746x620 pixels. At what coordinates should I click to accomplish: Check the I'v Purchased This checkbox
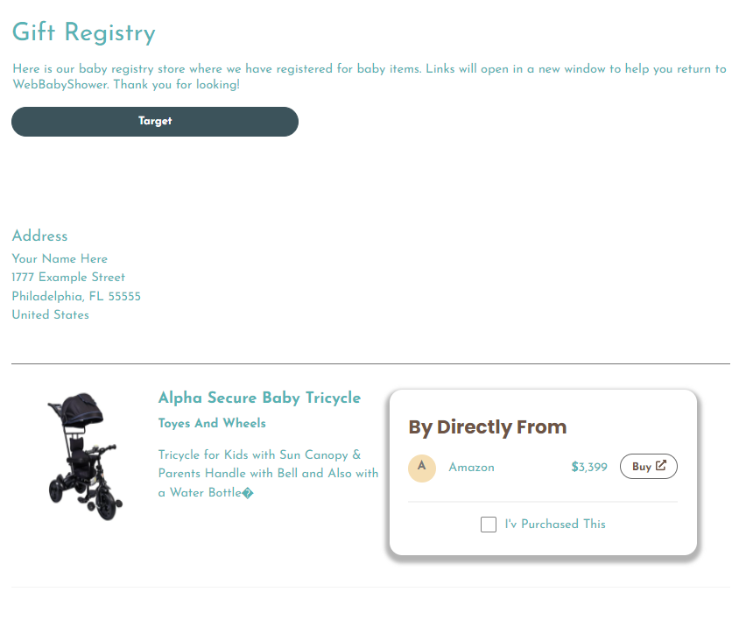489,525
